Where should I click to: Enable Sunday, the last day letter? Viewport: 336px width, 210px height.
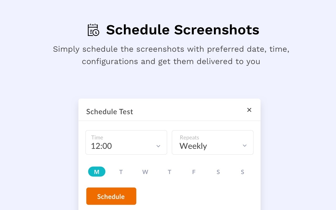[x=242, y=172]
